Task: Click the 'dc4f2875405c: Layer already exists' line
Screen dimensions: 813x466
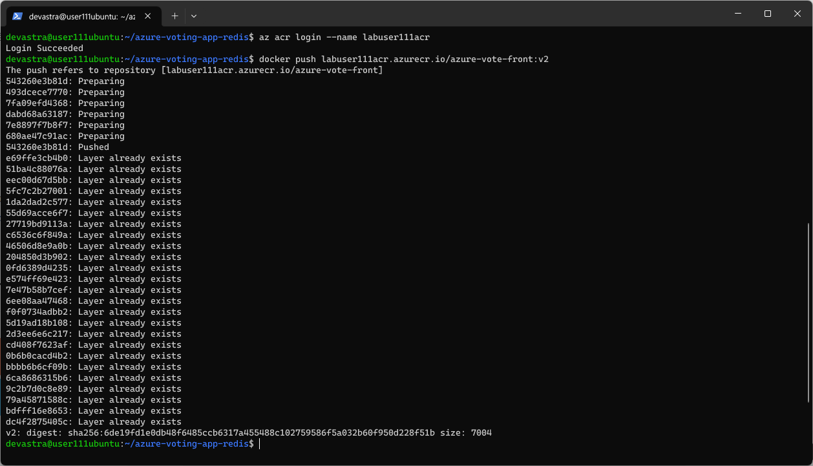Action: point(94,421)
